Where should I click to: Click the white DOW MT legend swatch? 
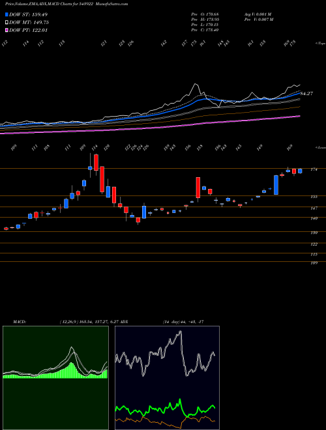click(7, 23)
